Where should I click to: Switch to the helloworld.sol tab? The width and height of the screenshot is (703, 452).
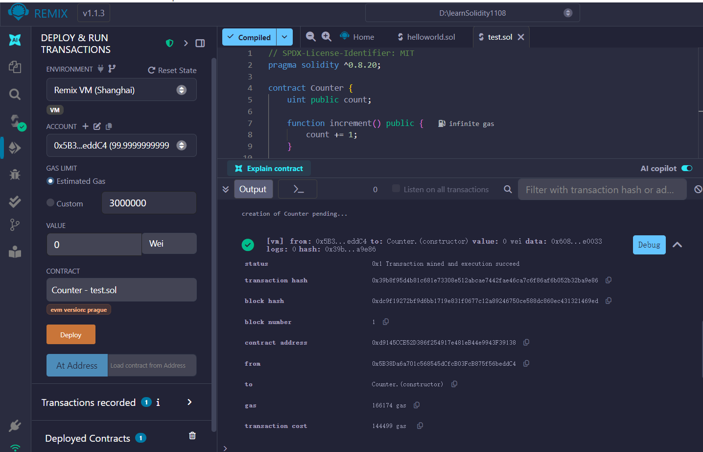coord(426,37)
